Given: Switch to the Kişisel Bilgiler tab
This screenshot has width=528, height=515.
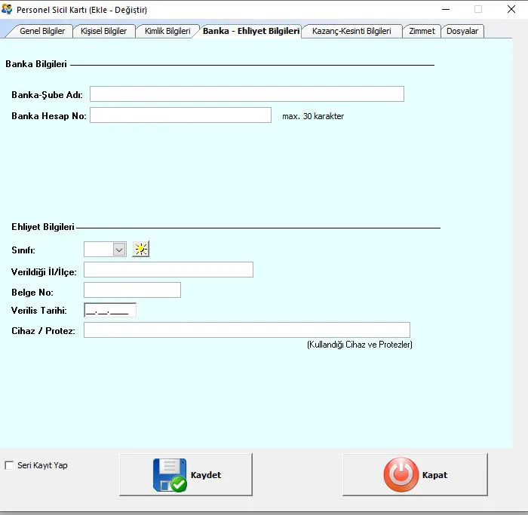Looking at the screenshot, I should coord(104,31).
